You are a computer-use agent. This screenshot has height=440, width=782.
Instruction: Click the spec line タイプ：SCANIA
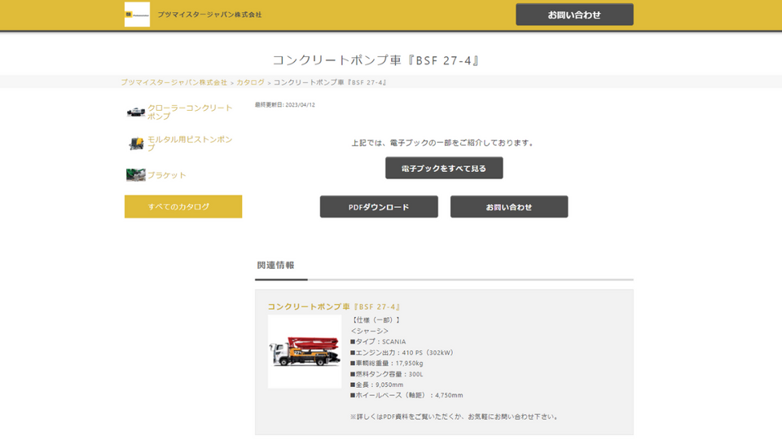click(x=378, y=341)
